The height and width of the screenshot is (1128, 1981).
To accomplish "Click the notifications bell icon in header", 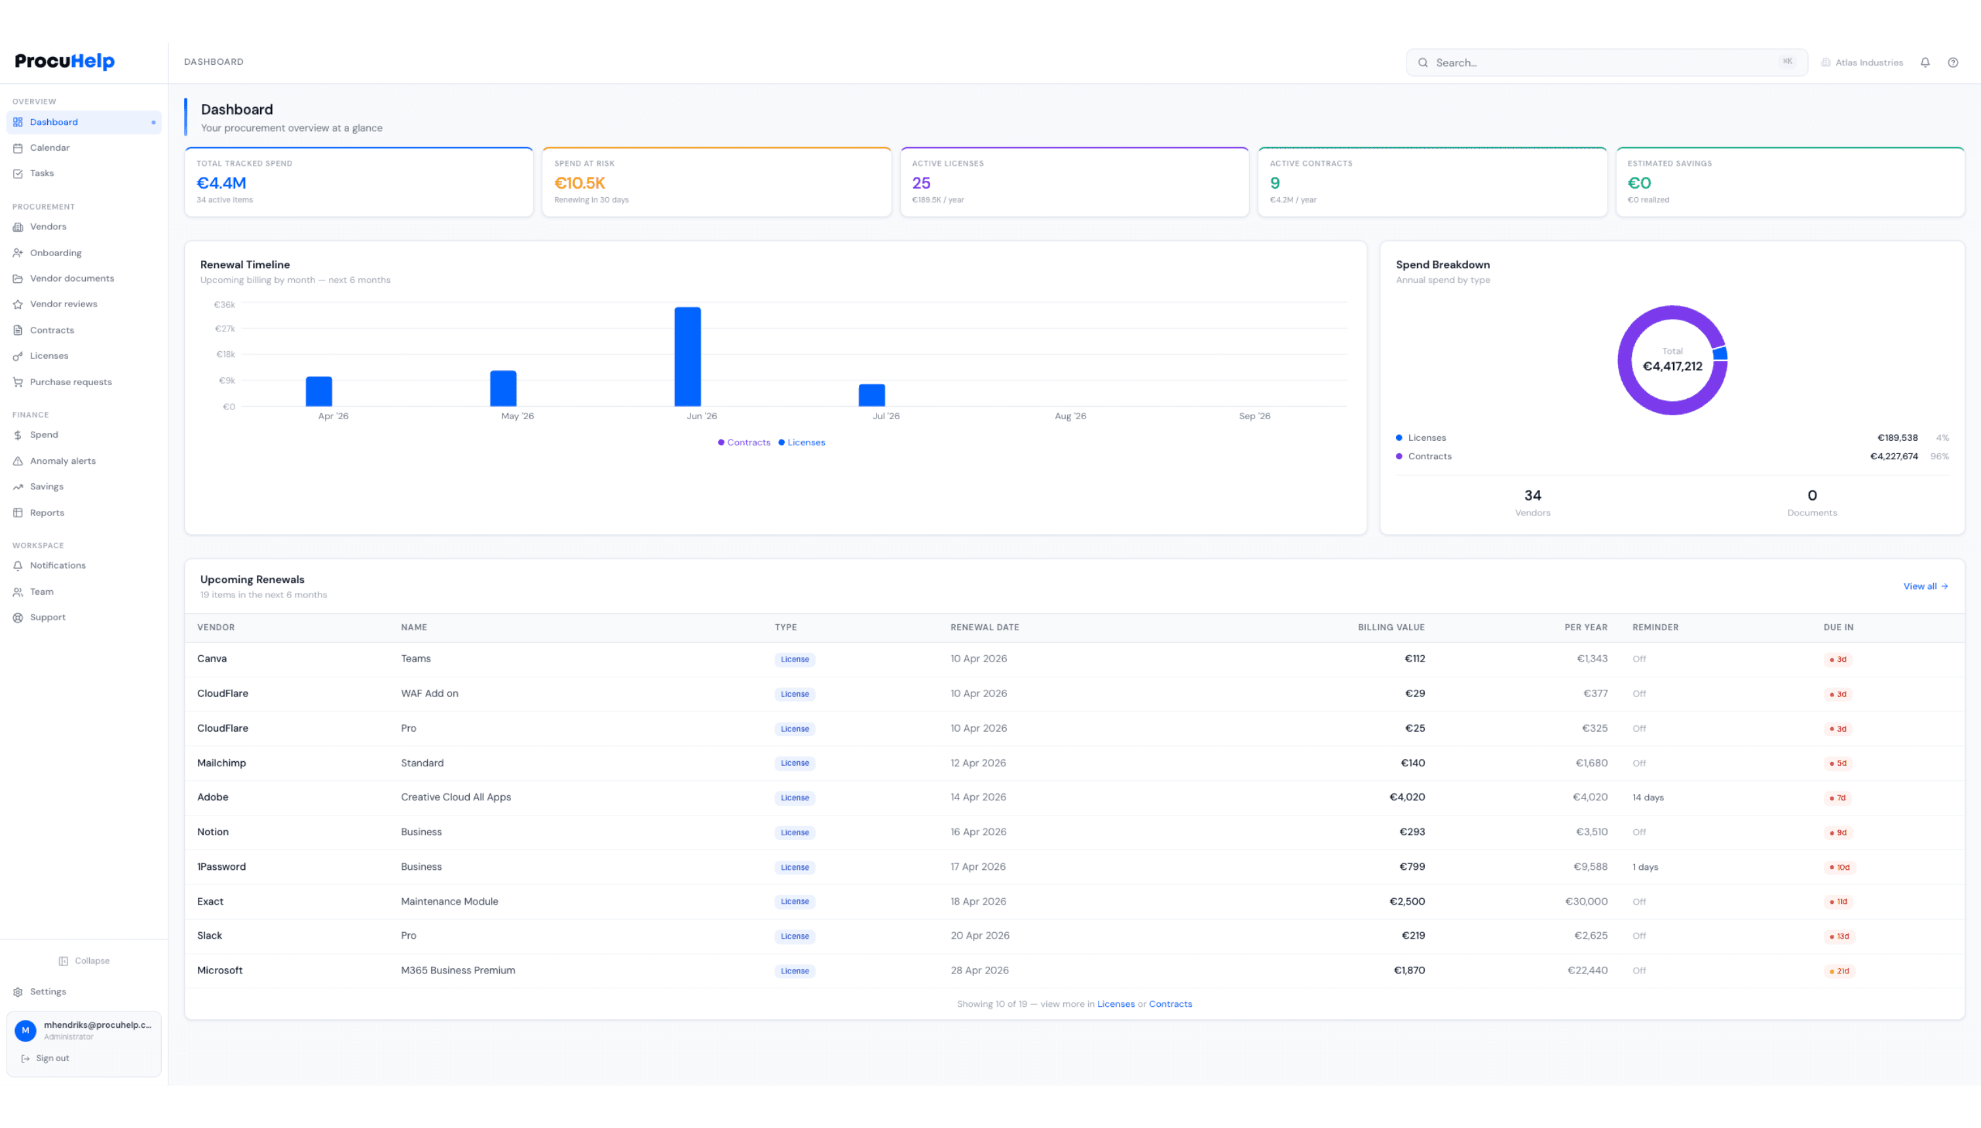I will (1925, 63).
